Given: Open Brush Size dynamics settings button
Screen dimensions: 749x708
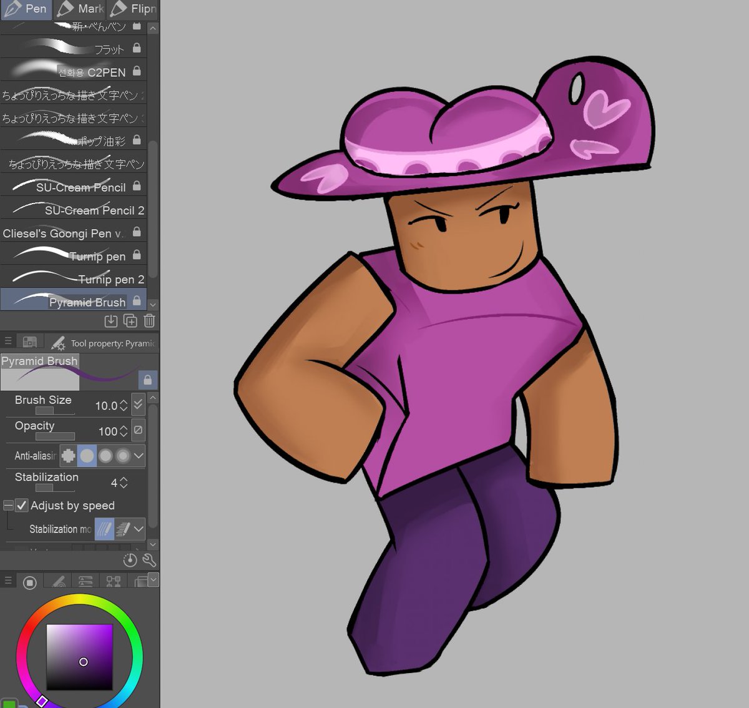Looking at the screenshot, I should coord(138,405).
